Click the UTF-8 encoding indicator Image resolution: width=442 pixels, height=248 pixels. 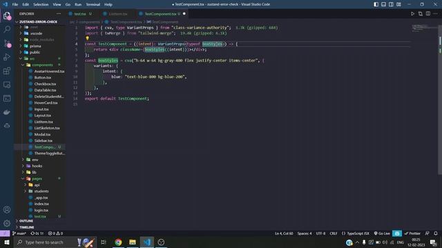coord(320,234)
